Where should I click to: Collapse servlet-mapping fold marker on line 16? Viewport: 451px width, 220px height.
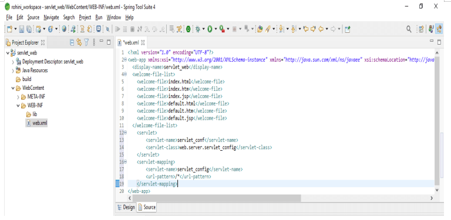coord(126,162)
